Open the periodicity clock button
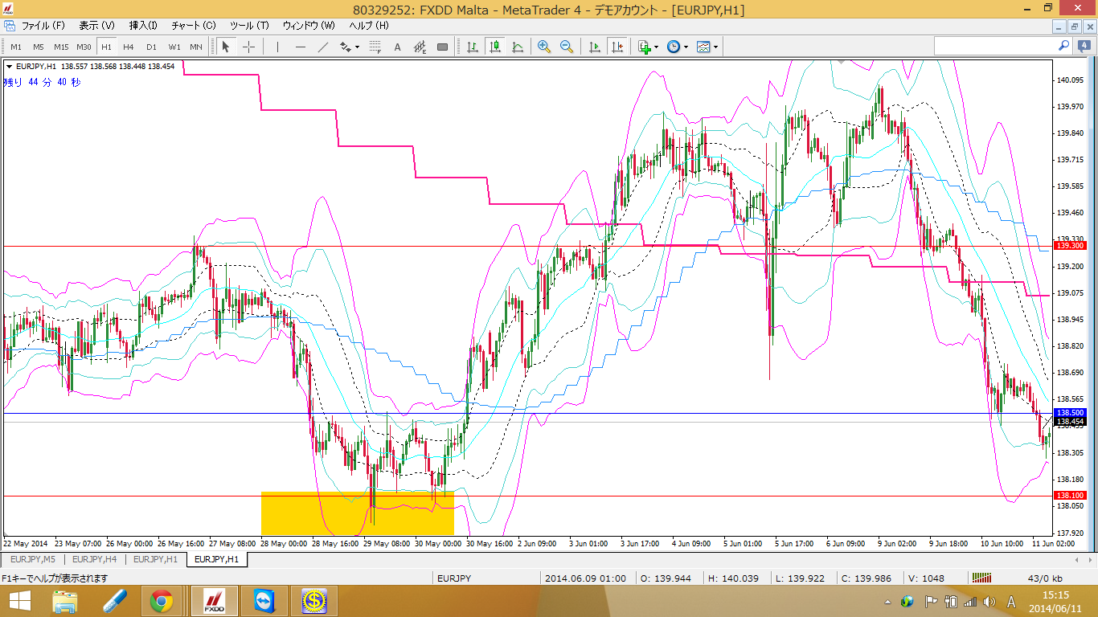1098x617 pixels. (674, 47)
